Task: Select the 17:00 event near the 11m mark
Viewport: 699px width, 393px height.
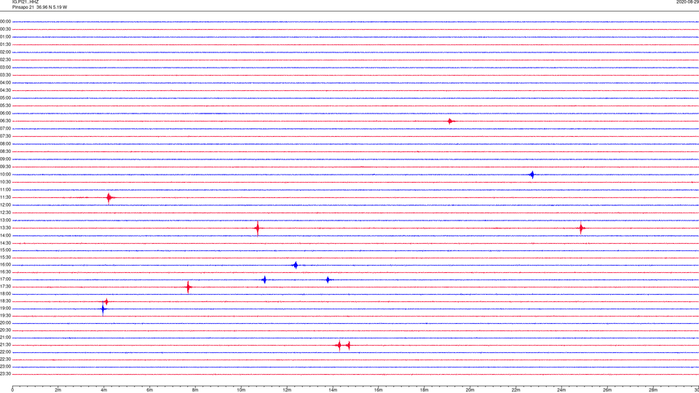Action: click(264, 279)
